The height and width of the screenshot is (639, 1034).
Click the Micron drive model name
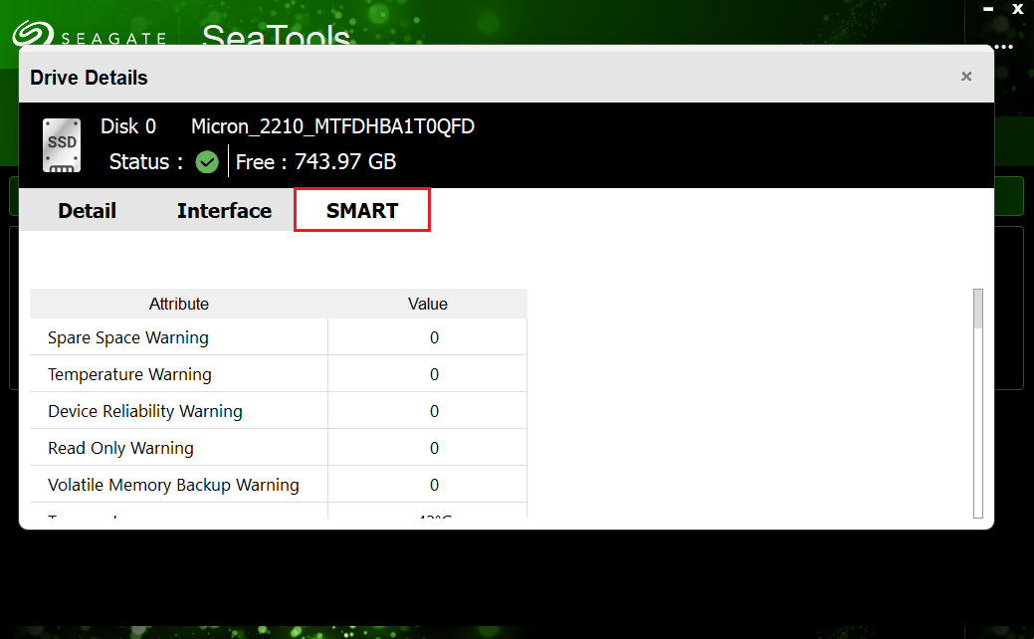tap(333, 126)
